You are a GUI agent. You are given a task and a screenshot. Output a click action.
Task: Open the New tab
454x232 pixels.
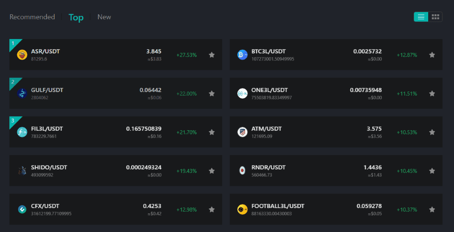[104, 17]
